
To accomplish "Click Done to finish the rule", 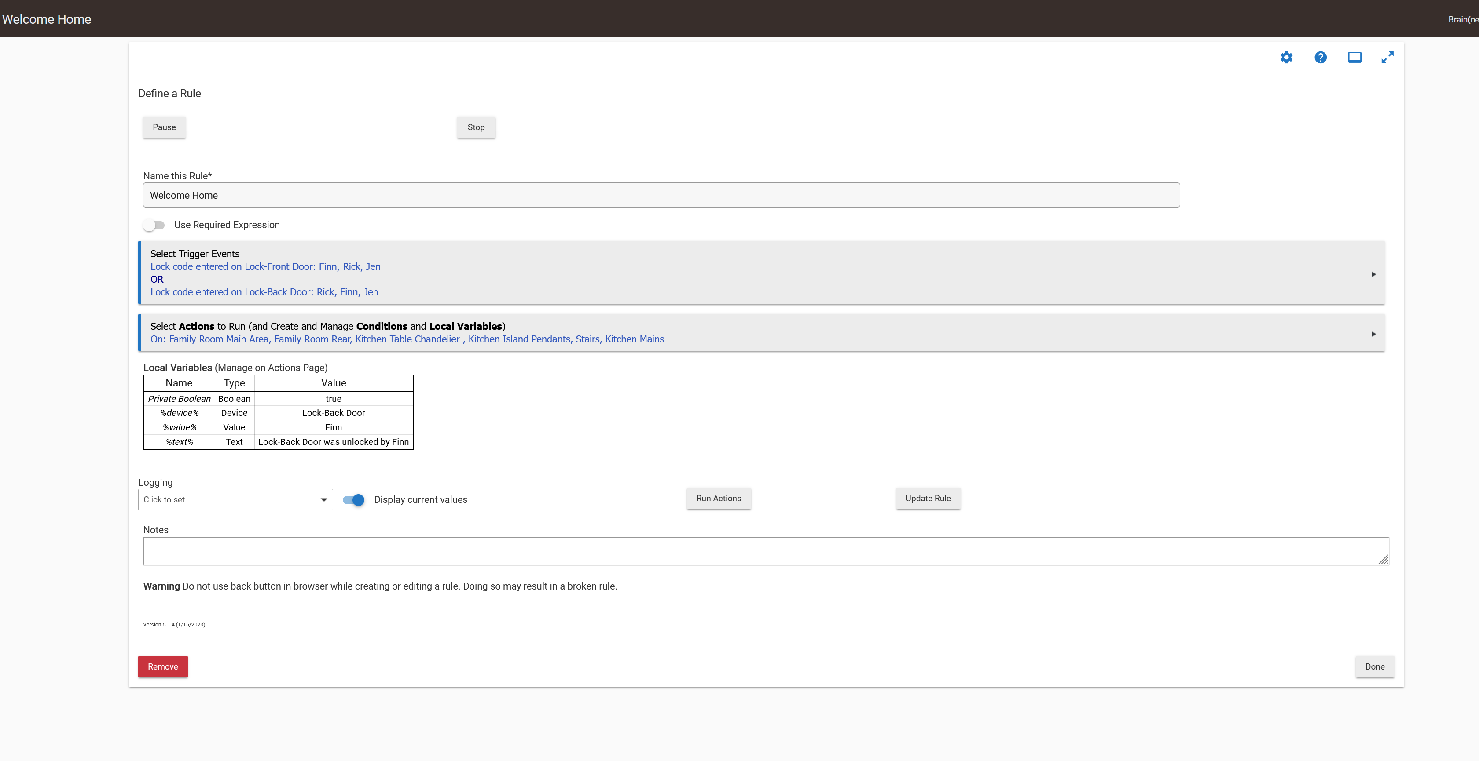I will tap(1375, 666).
